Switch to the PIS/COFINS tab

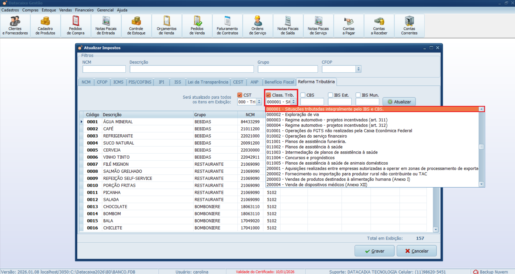pyautogui.click(x=140, y=82)
